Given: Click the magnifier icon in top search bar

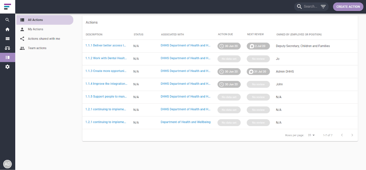Looking at the screenshot, I should click(299, 7).
